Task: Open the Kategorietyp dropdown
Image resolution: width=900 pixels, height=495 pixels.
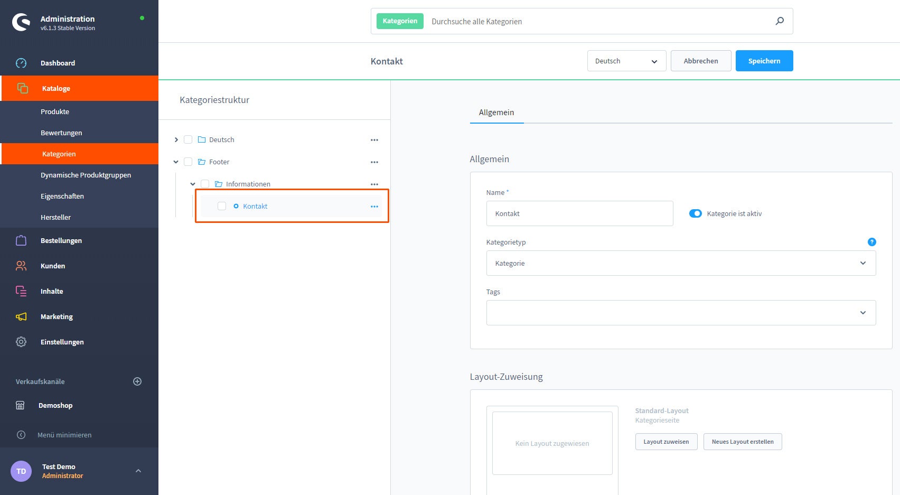Action: click(681, 263)
